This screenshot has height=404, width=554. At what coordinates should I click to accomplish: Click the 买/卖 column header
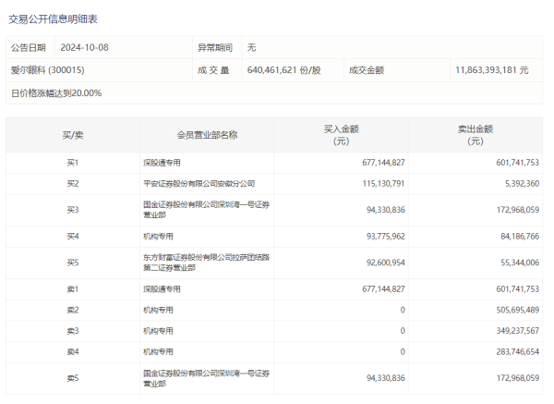tap(73, 135)
